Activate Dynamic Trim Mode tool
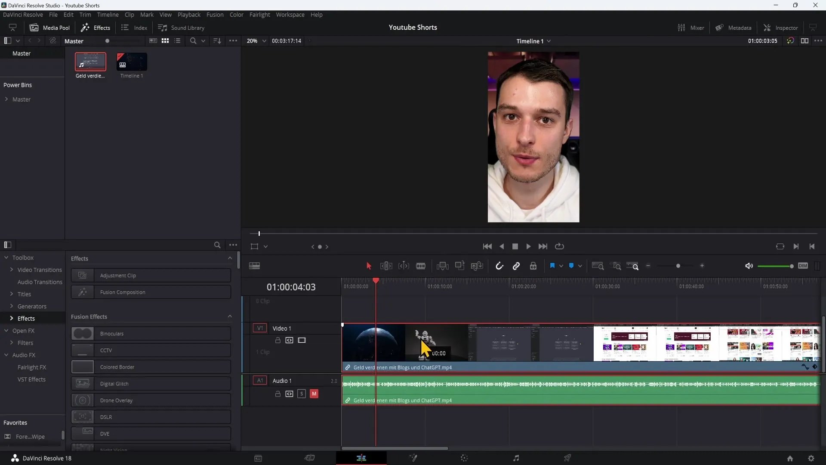Screen dimensions: 826x465 (404, 266)
